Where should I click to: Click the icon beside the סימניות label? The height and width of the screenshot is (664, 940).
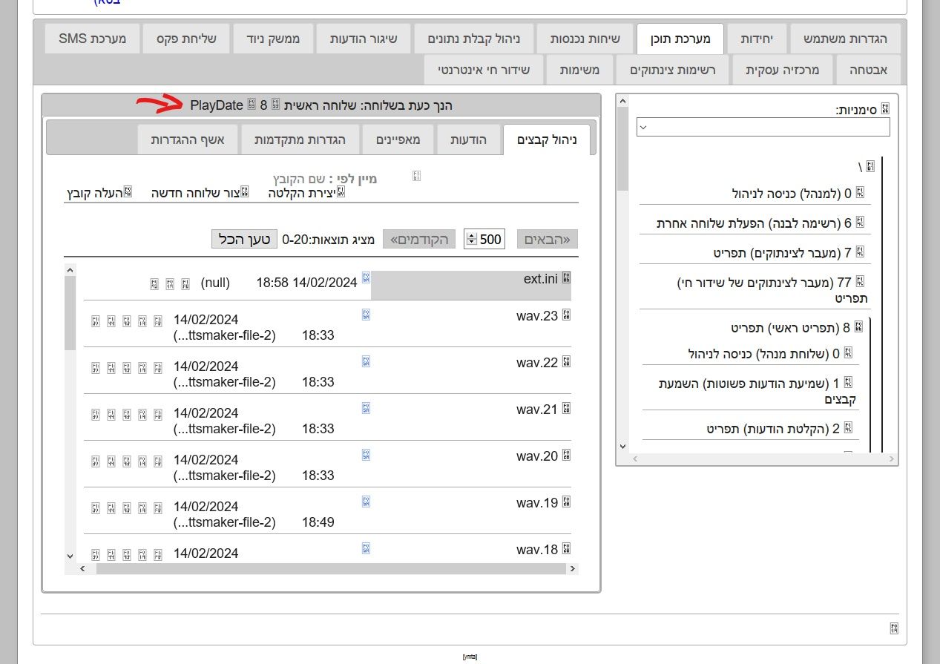click(x=884, y=109)
